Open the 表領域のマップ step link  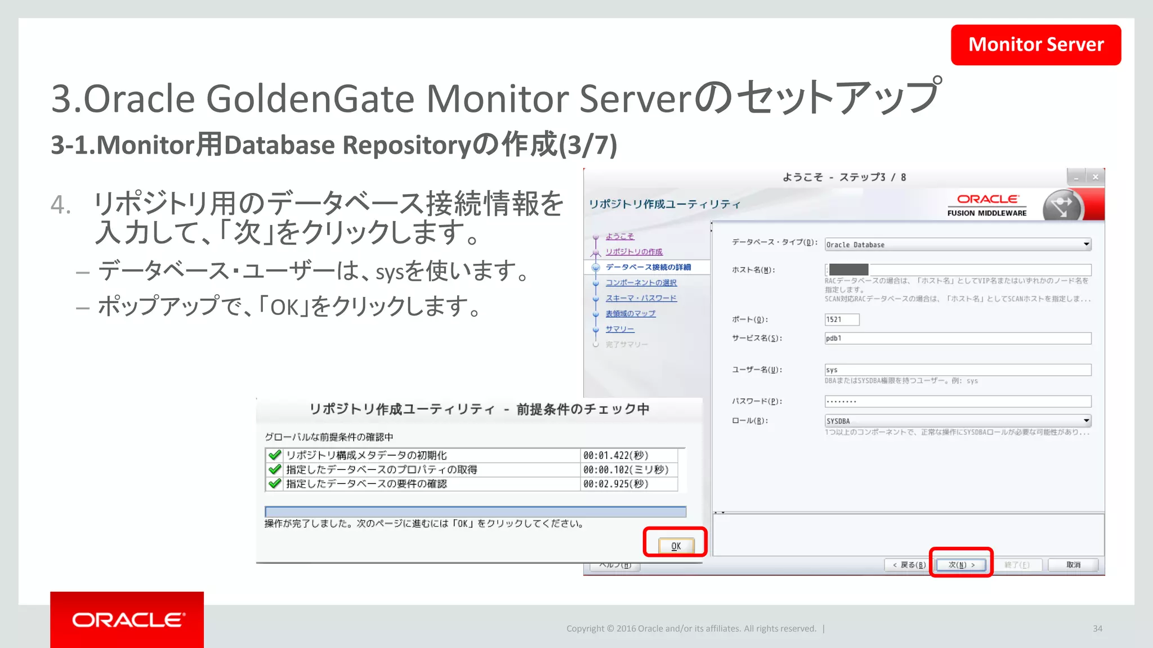click(631, 313)
